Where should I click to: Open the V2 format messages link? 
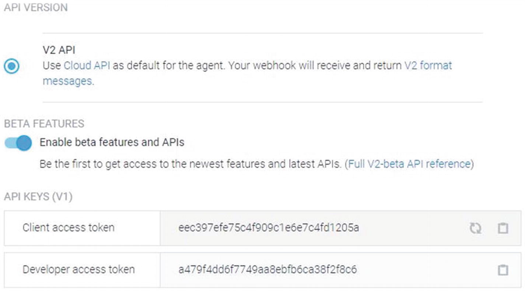(x=247, y=73)
